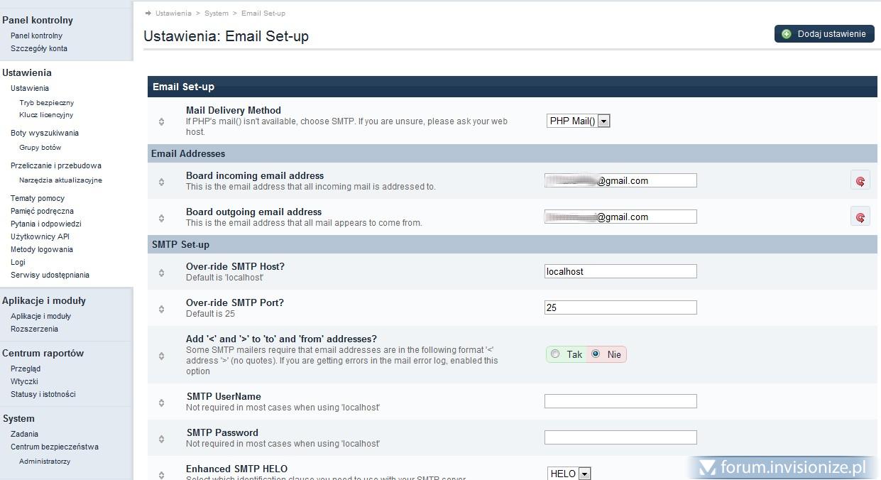Click the revert icon for outgoing email address

tap(860, 217)
